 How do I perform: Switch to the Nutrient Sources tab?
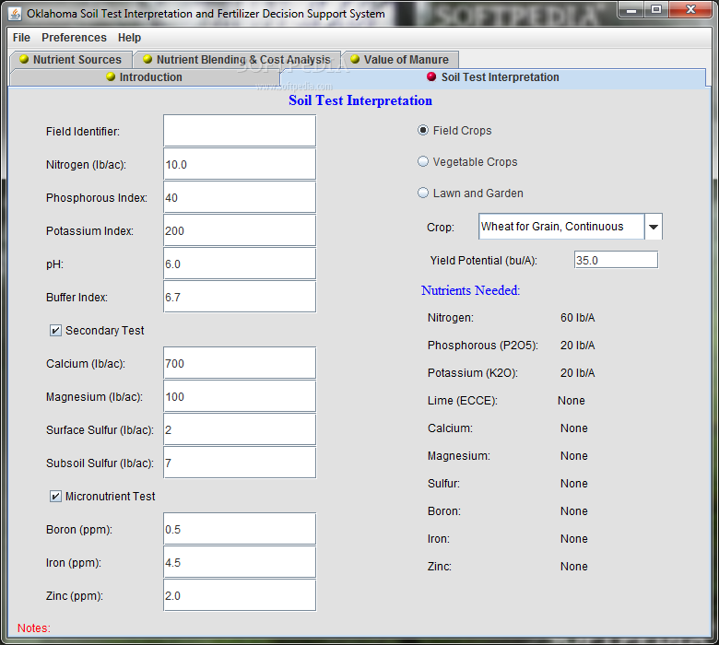(x=71, y=60)
